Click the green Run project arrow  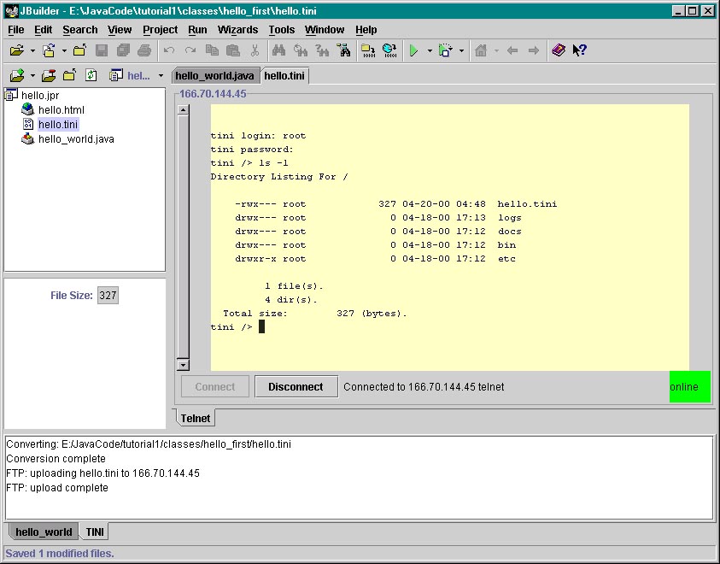[413, 50]
